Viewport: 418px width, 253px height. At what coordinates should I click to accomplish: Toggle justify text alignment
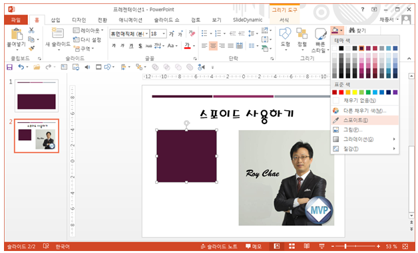point(230,46)
